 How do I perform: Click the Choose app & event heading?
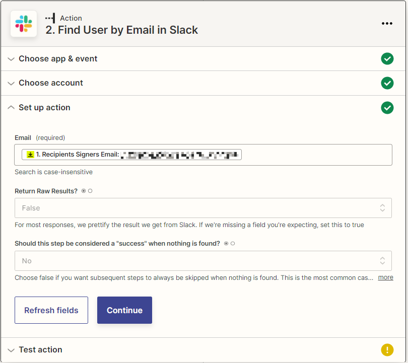click(58, 59)
